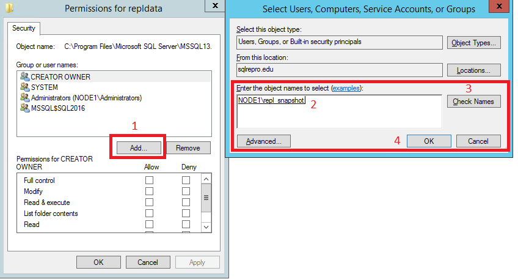
Task: Click the permissions list scroll down arrow
Action: [x=206, y=227]
